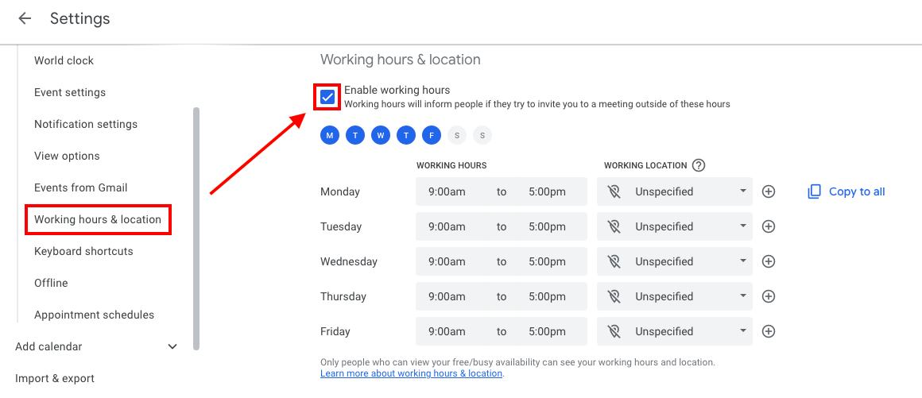922x398 pixels.
Task: Click the copy icon beside Copy to all
Action: click(x=814, y=191)
